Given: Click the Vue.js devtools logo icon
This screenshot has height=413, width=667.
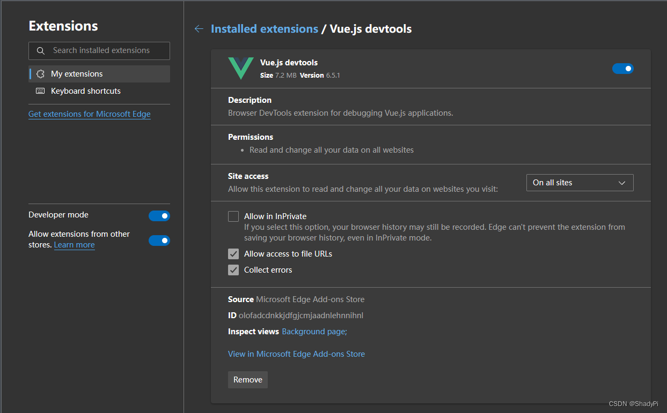Looking at the screenshot, I should tap(241, 69).
